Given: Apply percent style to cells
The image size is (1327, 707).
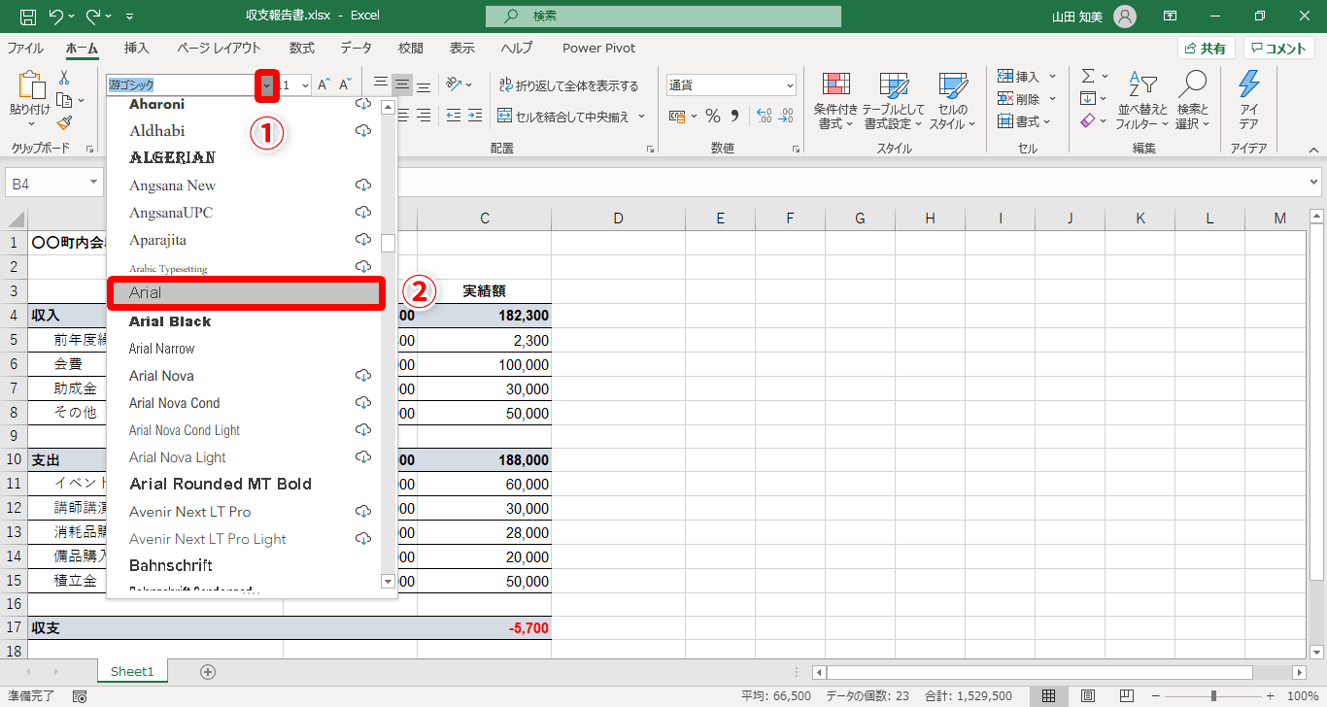Looking at the screenshot, I should coord(712,117).
